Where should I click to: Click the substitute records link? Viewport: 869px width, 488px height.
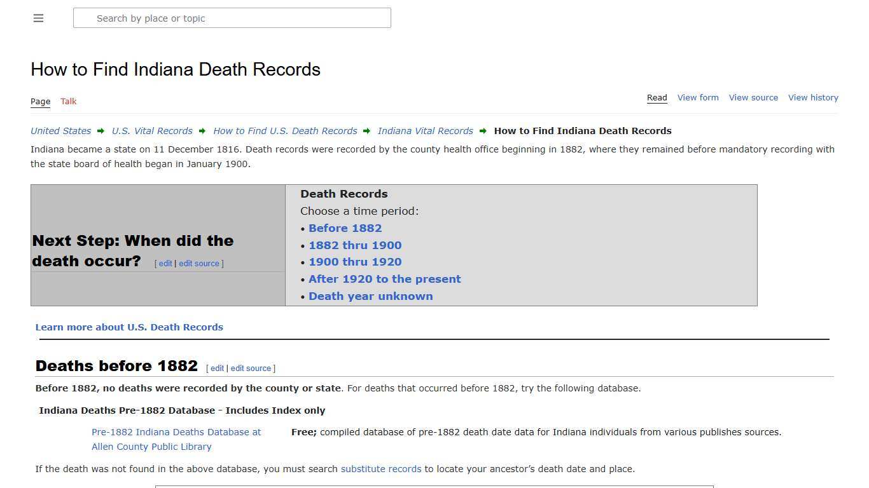click(380, 469)
